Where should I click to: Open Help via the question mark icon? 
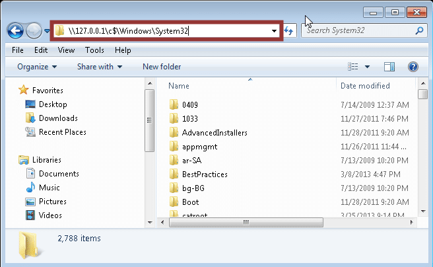point(413,67)
